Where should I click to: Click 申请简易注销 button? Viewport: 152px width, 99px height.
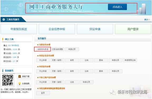[130, 60]
